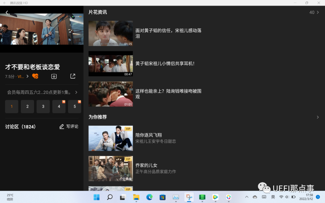325x203 pixels.
Task: Click the share icon beside download
Action: coord(73,76)
